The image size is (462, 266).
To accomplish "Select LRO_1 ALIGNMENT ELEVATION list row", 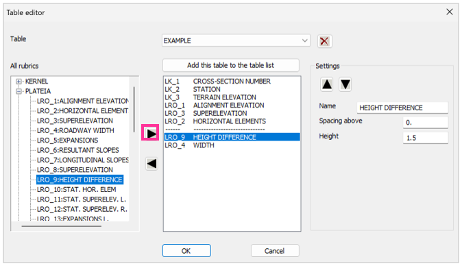I will (x=232, y=105).
